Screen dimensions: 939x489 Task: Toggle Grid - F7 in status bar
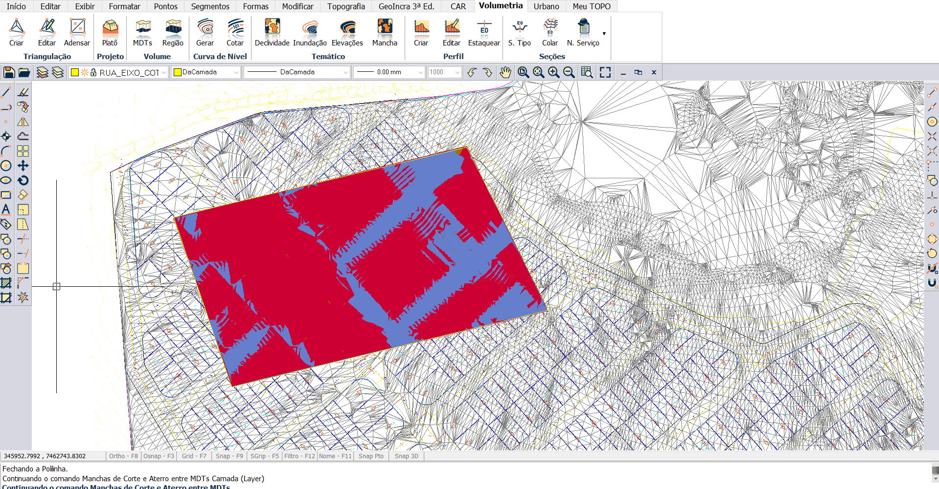coord(194,456)
